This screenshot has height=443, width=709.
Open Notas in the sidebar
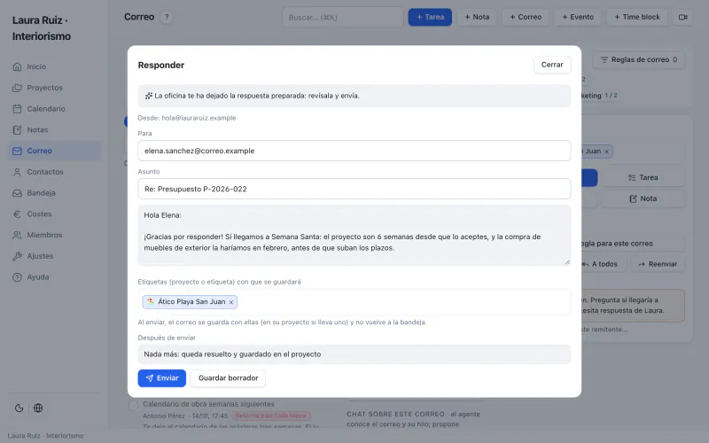[x=54, y=129]
